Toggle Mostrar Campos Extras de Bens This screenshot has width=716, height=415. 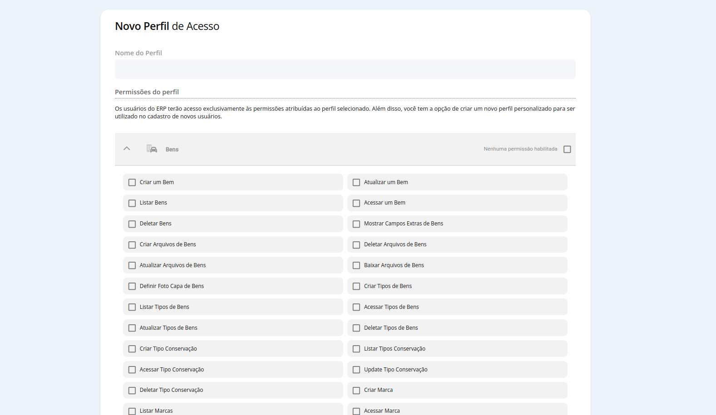[x=356, y=224]
